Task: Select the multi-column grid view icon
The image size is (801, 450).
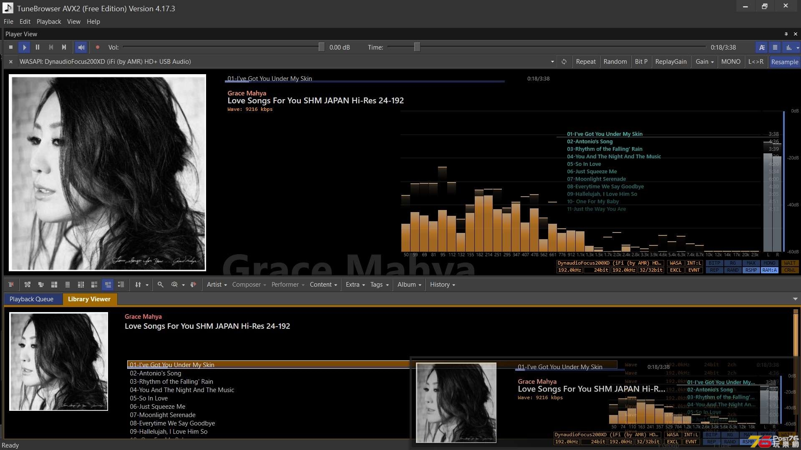Action: point(81,285)
